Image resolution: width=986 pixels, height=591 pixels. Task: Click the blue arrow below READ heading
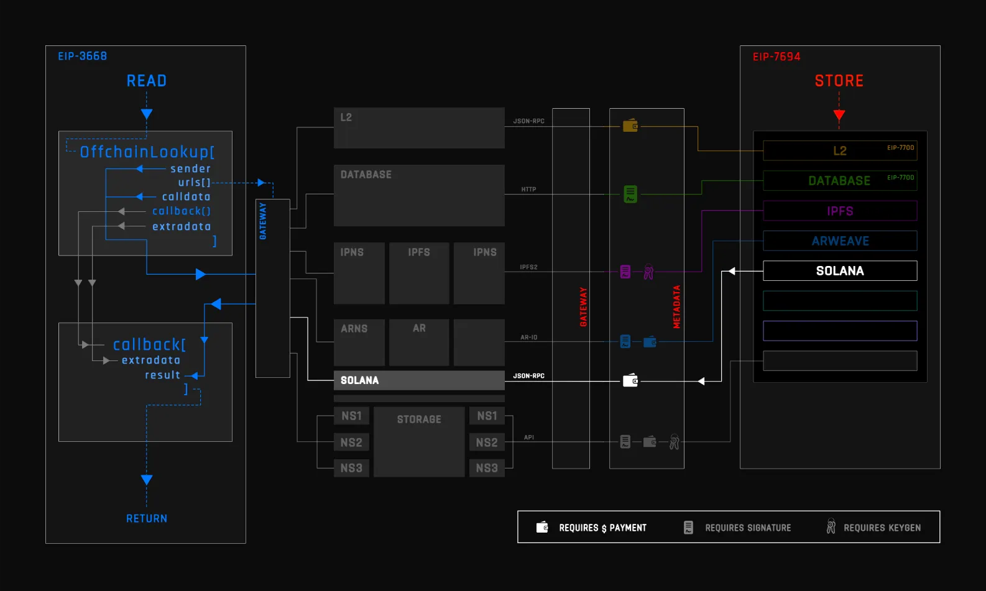pyautogui.click(x=147, y=114)
